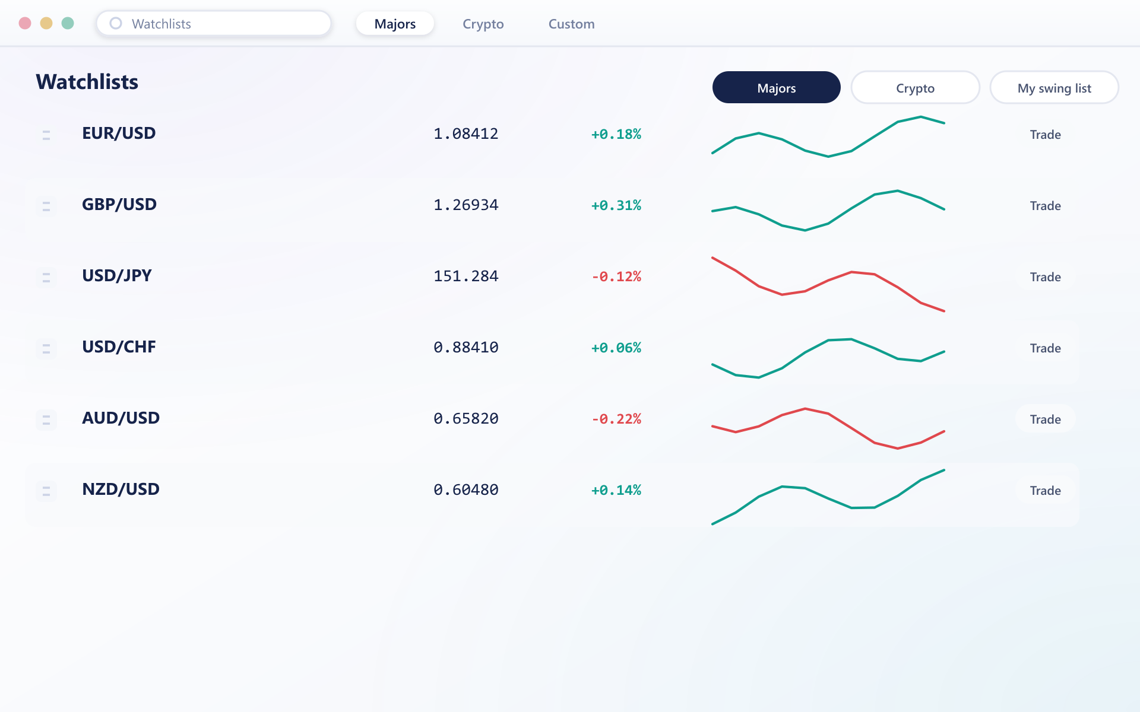Select the EUR/USD symbol name
This screenshot has width=1140, height=712.
119,133
